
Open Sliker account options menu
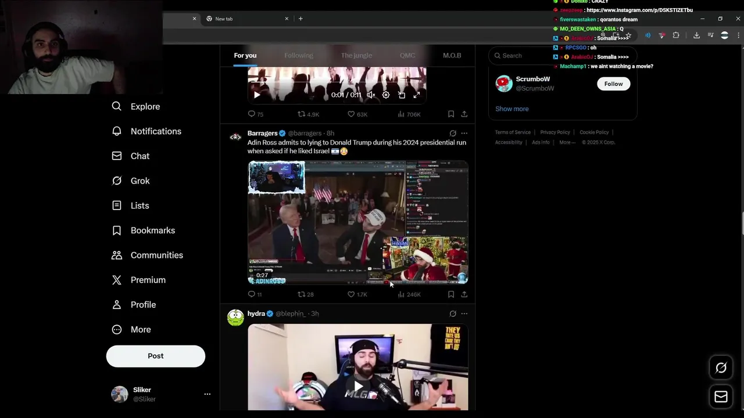point(207,394)
